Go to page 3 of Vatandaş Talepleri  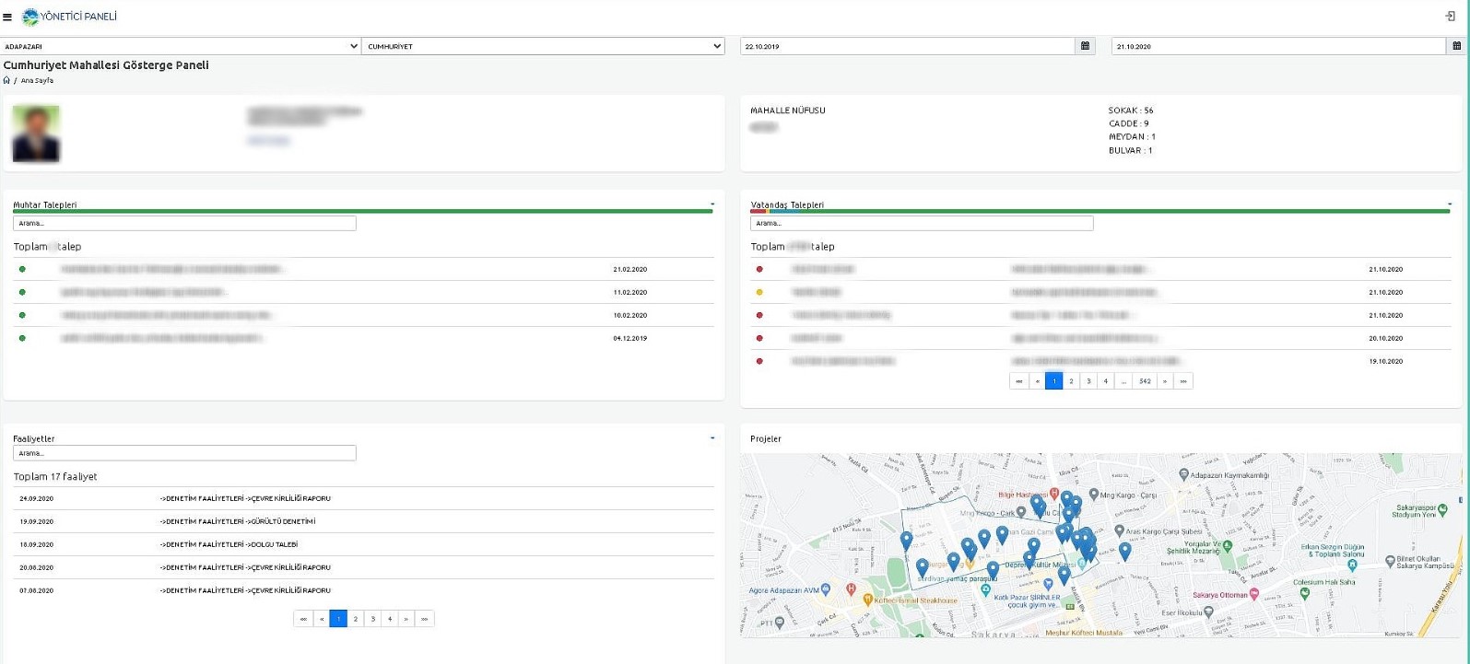click(1088, 380)
